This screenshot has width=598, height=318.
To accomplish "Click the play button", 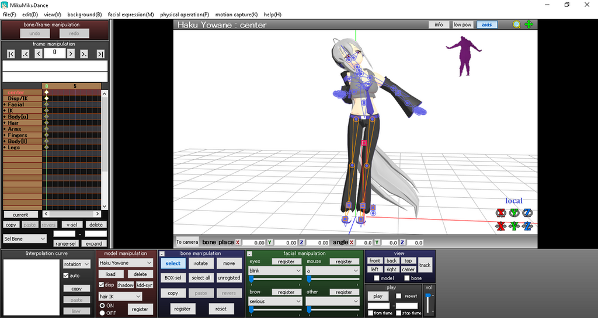I will 378,296.
